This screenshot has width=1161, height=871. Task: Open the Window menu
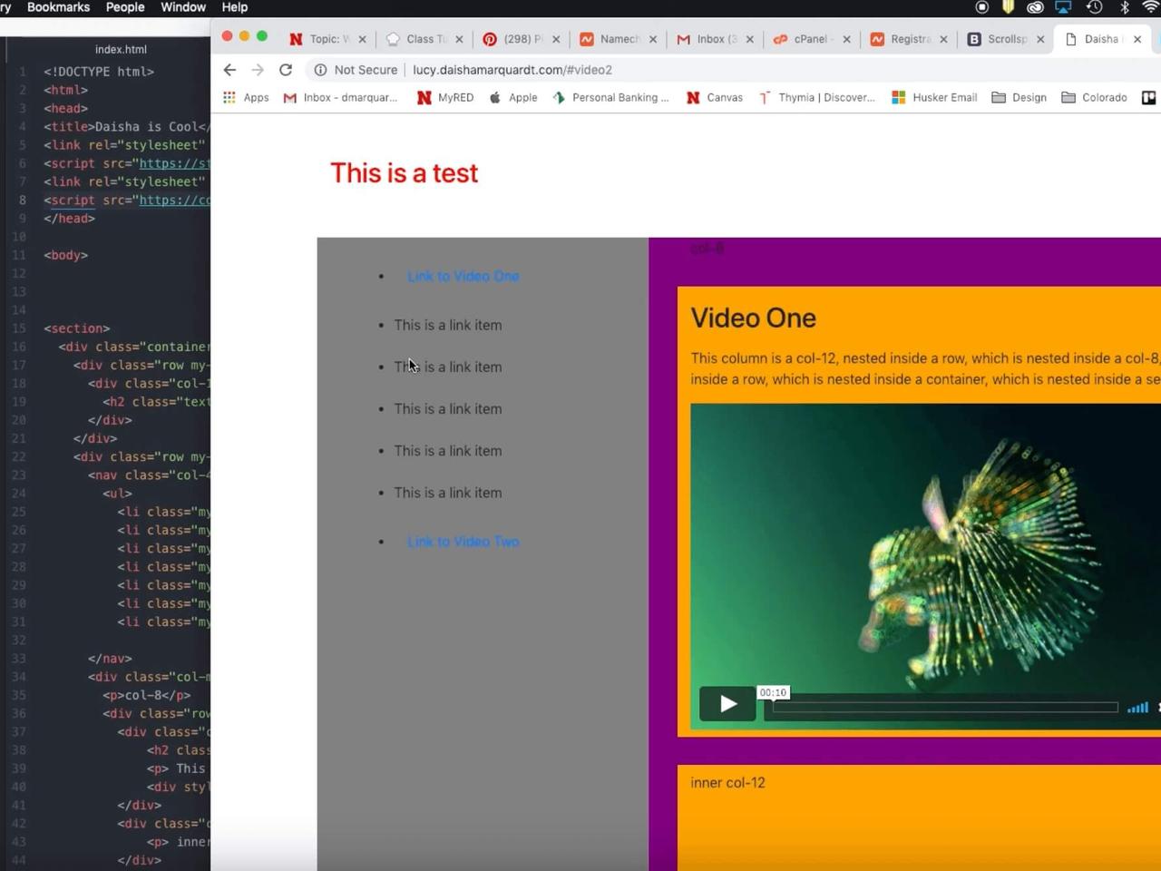tap(183, 7)
